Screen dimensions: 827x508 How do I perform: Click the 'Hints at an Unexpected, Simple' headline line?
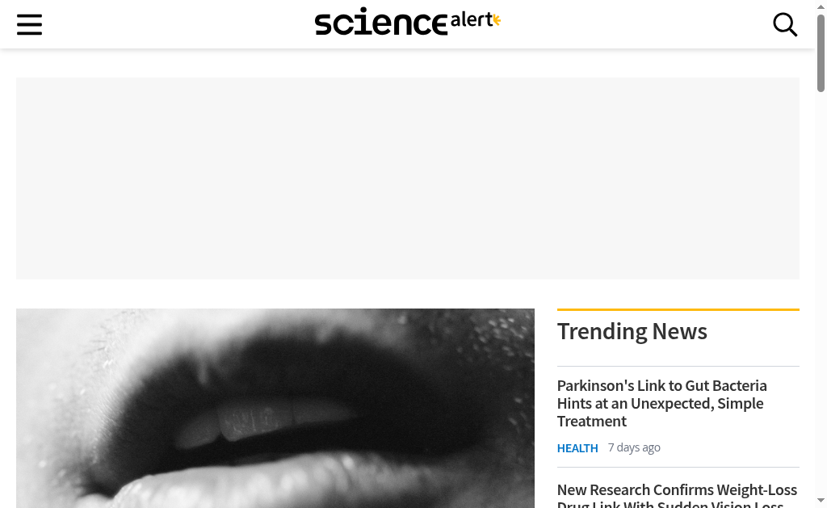pyautogui.click(x=661, y=403)
